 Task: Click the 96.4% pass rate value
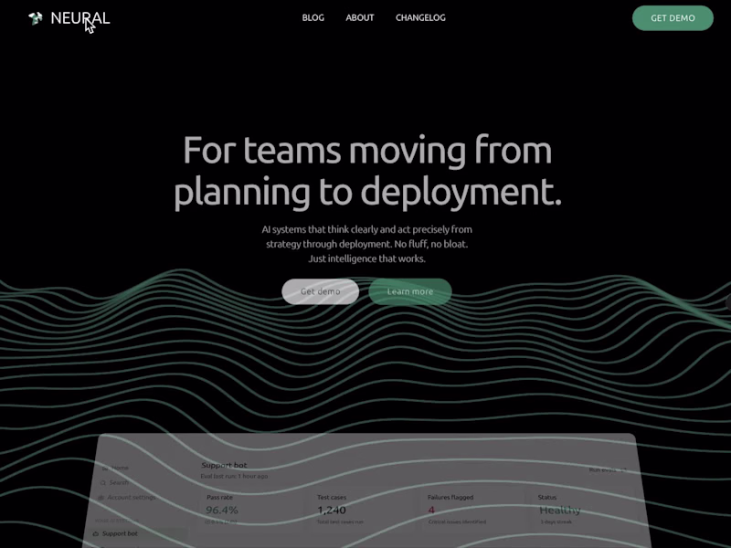(222, 510)
